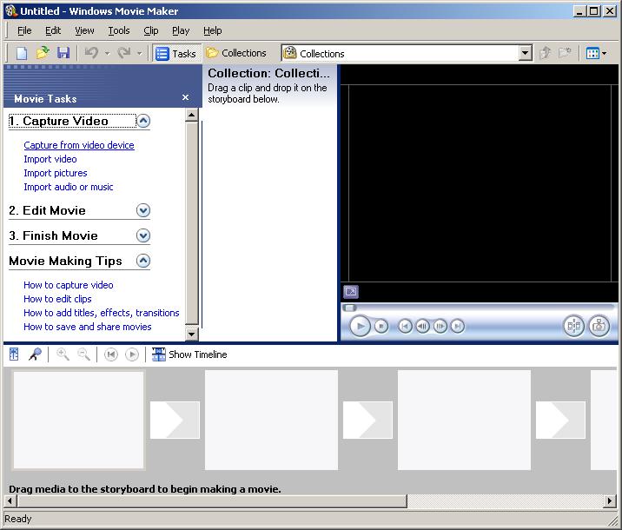Toggle the Tasks pane button
Screen dimensions: 622x530
[x=176, y=53]
